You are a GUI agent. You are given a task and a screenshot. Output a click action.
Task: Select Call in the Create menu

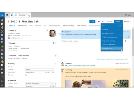click(112, 26)
